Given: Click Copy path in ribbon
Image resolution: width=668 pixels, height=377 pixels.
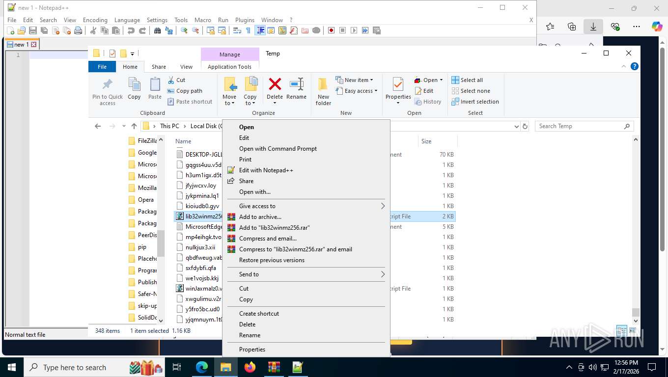Looking at the screenshot, I should [185, 91].
